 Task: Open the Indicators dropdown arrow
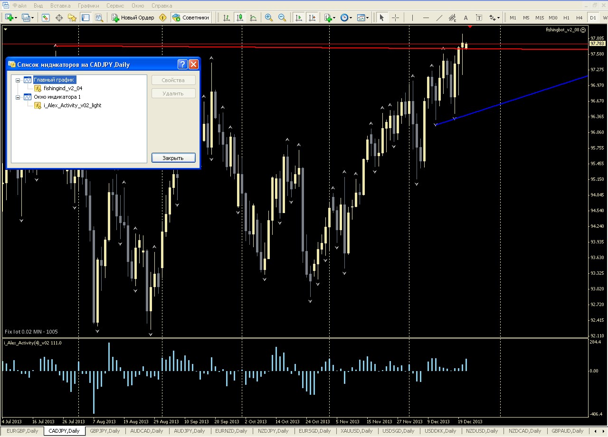[334, 18]
